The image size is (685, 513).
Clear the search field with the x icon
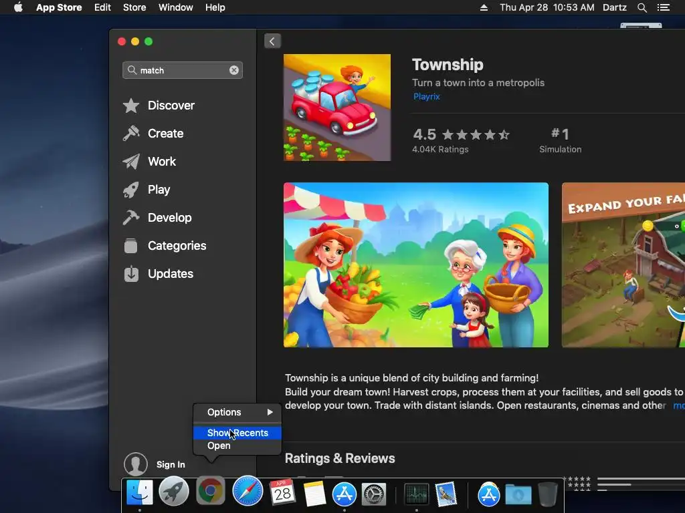[234, 70]
